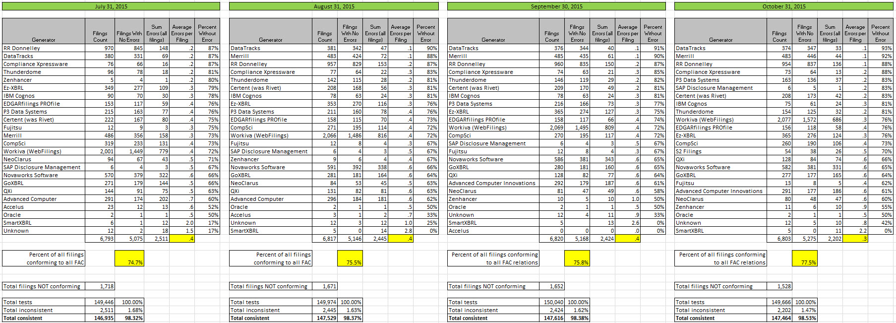Select the "August 31, 2015" green header cell
Viewport: 896px width, 323px height.
(x=334, y=6)
